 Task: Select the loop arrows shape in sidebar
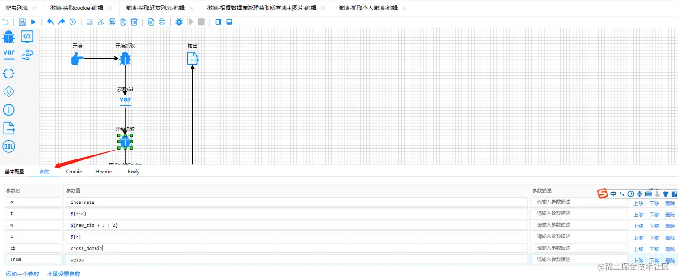(9, 73)
